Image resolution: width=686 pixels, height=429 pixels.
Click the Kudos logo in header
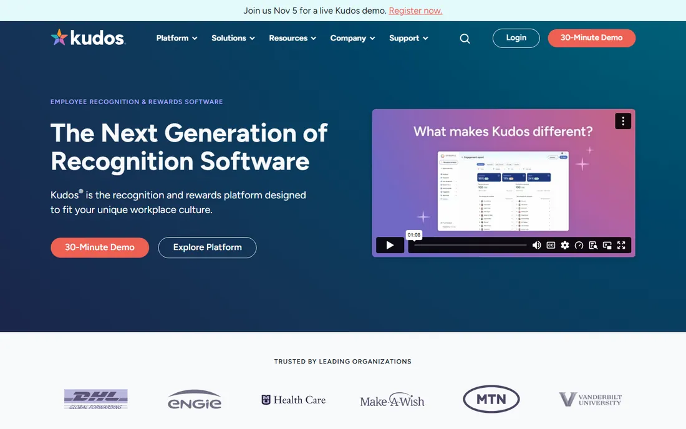88,37
